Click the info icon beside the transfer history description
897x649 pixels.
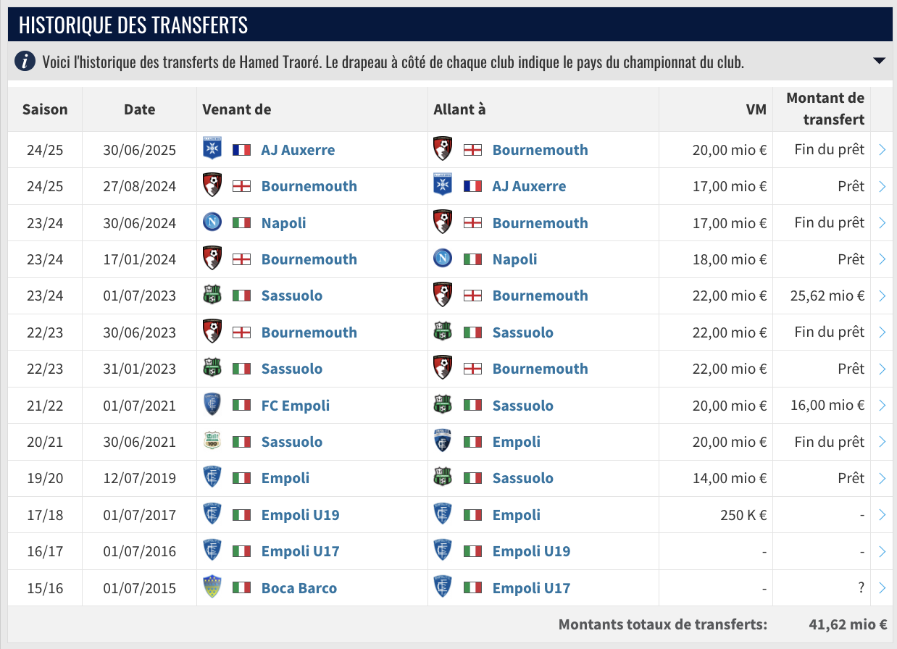tap(25, 62)
